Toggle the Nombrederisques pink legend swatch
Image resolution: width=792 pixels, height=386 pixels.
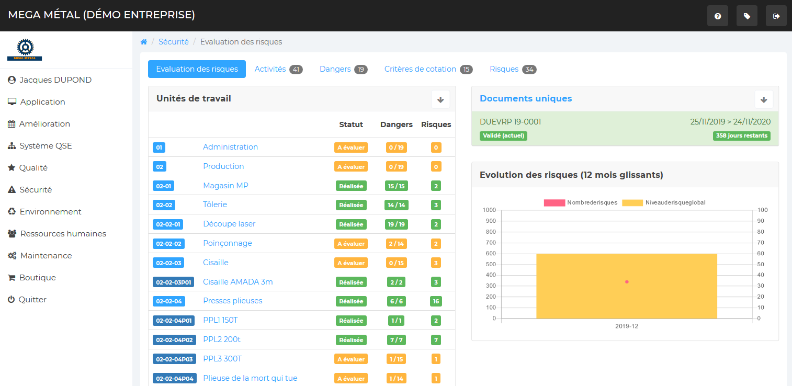coord(554,202)
